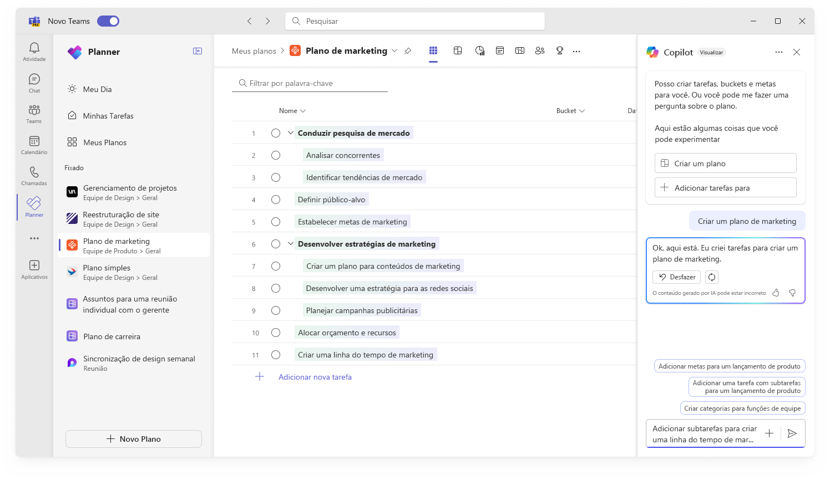Viewport: 830px width, 480px height.
Task: Send the Copilot prompt
Action: coord(792,433)
